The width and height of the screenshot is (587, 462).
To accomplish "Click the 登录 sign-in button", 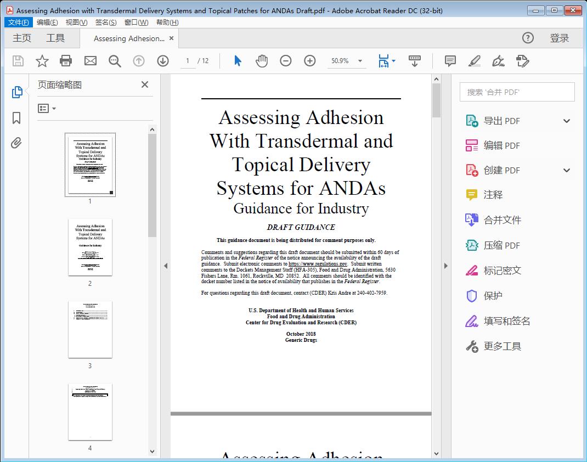I will coord(561,38).
